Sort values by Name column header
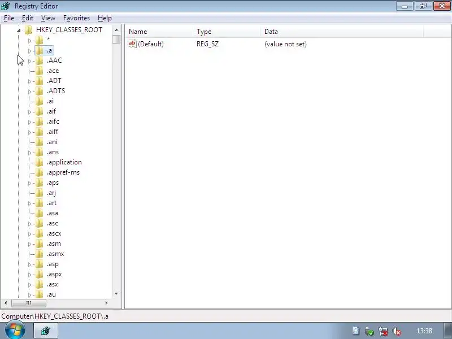452x339 pixels. click(159, 32)
